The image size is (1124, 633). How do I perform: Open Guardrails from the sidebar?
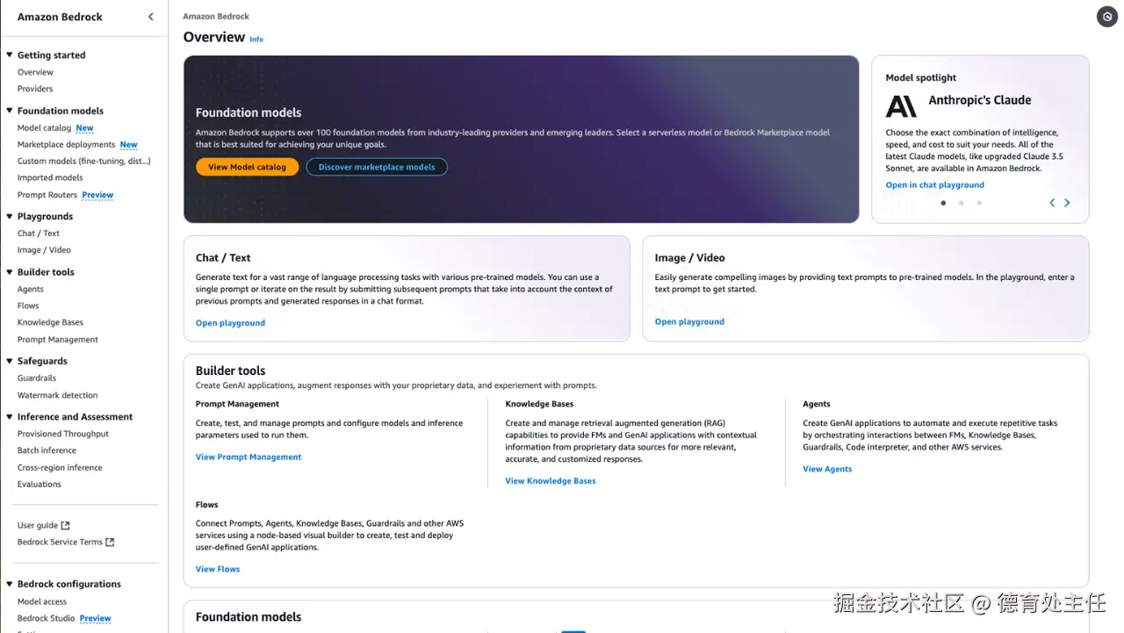(x=37, y=378)
